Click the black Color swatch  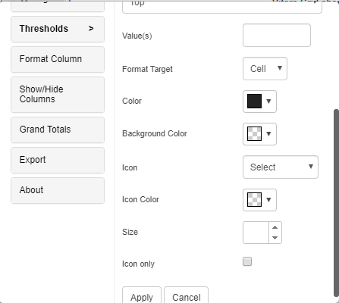(254, 102)
